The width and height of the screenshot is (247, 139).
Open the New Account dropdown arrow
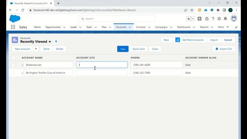pos(36,49)
